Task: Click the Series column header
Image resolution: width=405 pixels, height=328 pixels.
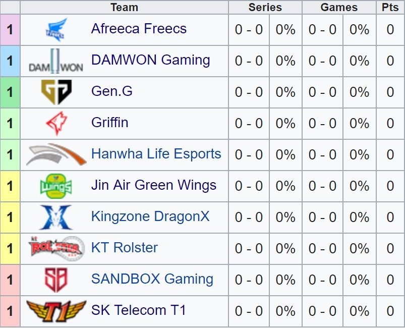Action: coord(265,7)
